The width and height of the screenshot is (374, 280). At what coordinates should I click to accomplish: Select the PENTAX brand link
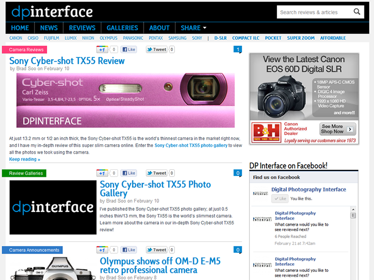point(156,38)
